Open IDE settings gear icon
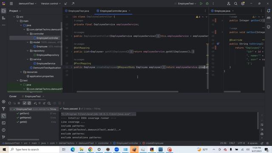Image resolution: width=272 pixels, height=153 pixels. [243, 3]
